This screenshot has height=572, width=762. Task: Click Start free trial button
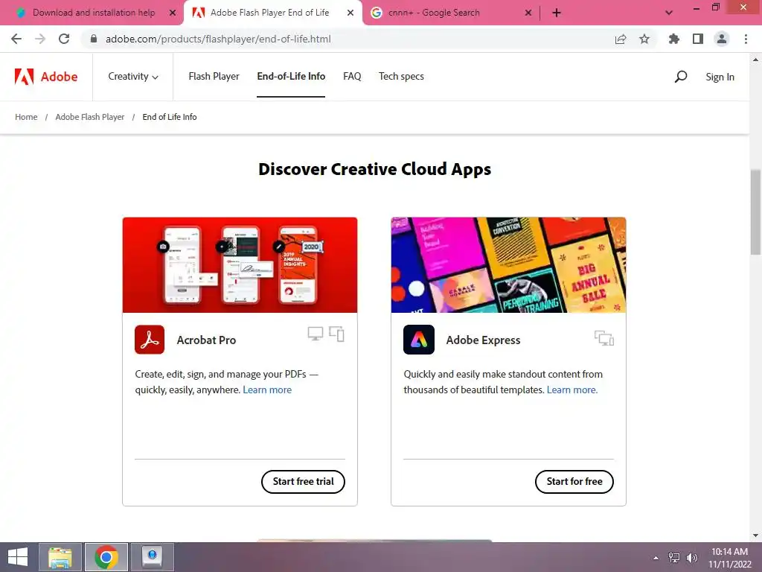point(304,482)
